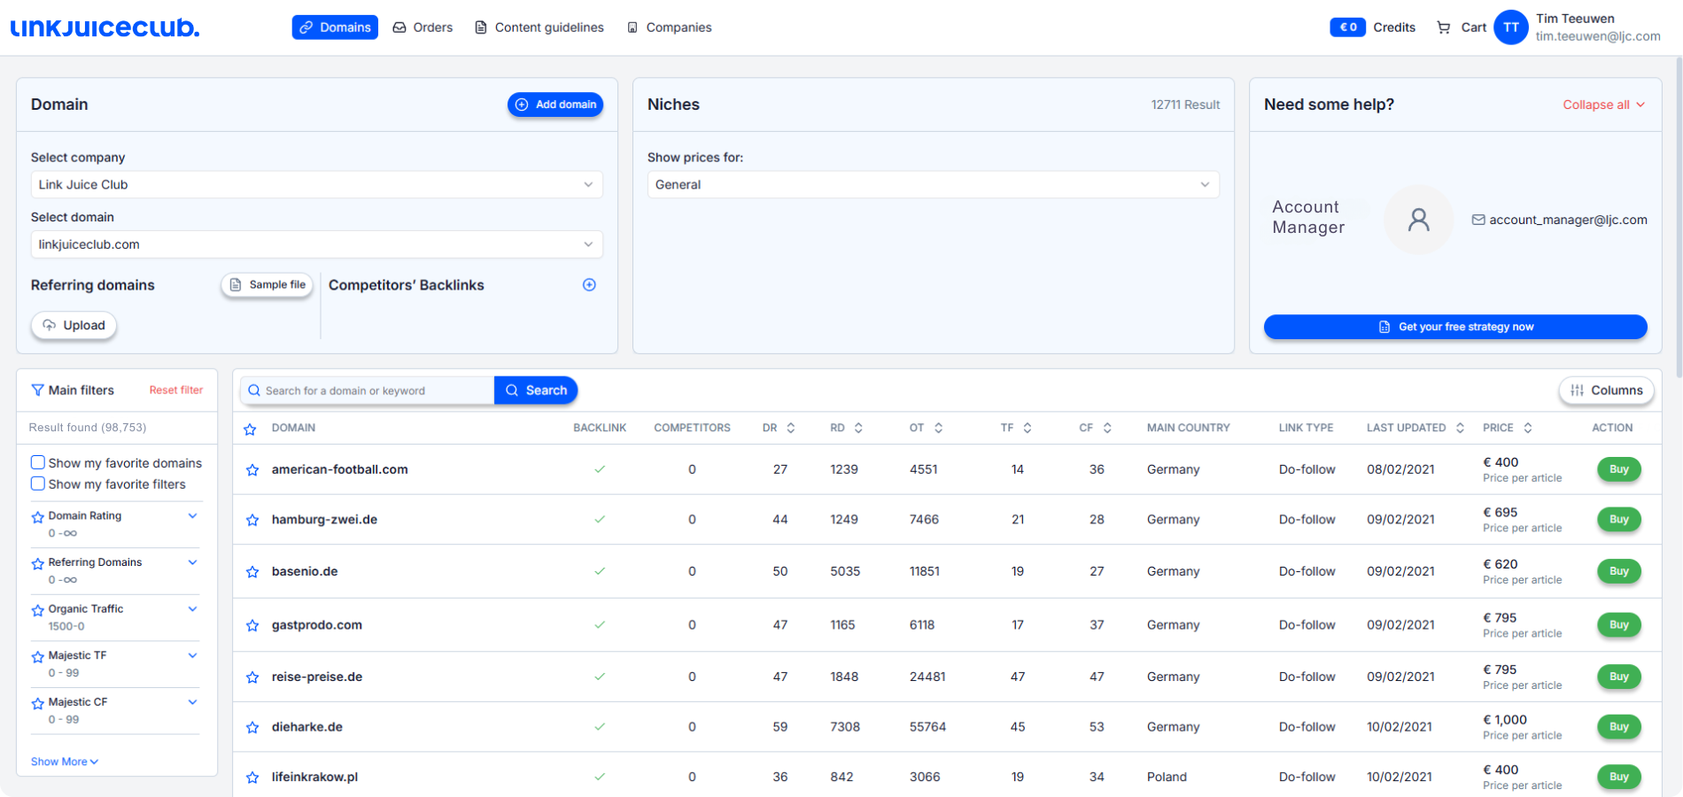Screen dimensions: 1683x797
Task: Go to the Orders tab
Action: [x=423, y=27]
